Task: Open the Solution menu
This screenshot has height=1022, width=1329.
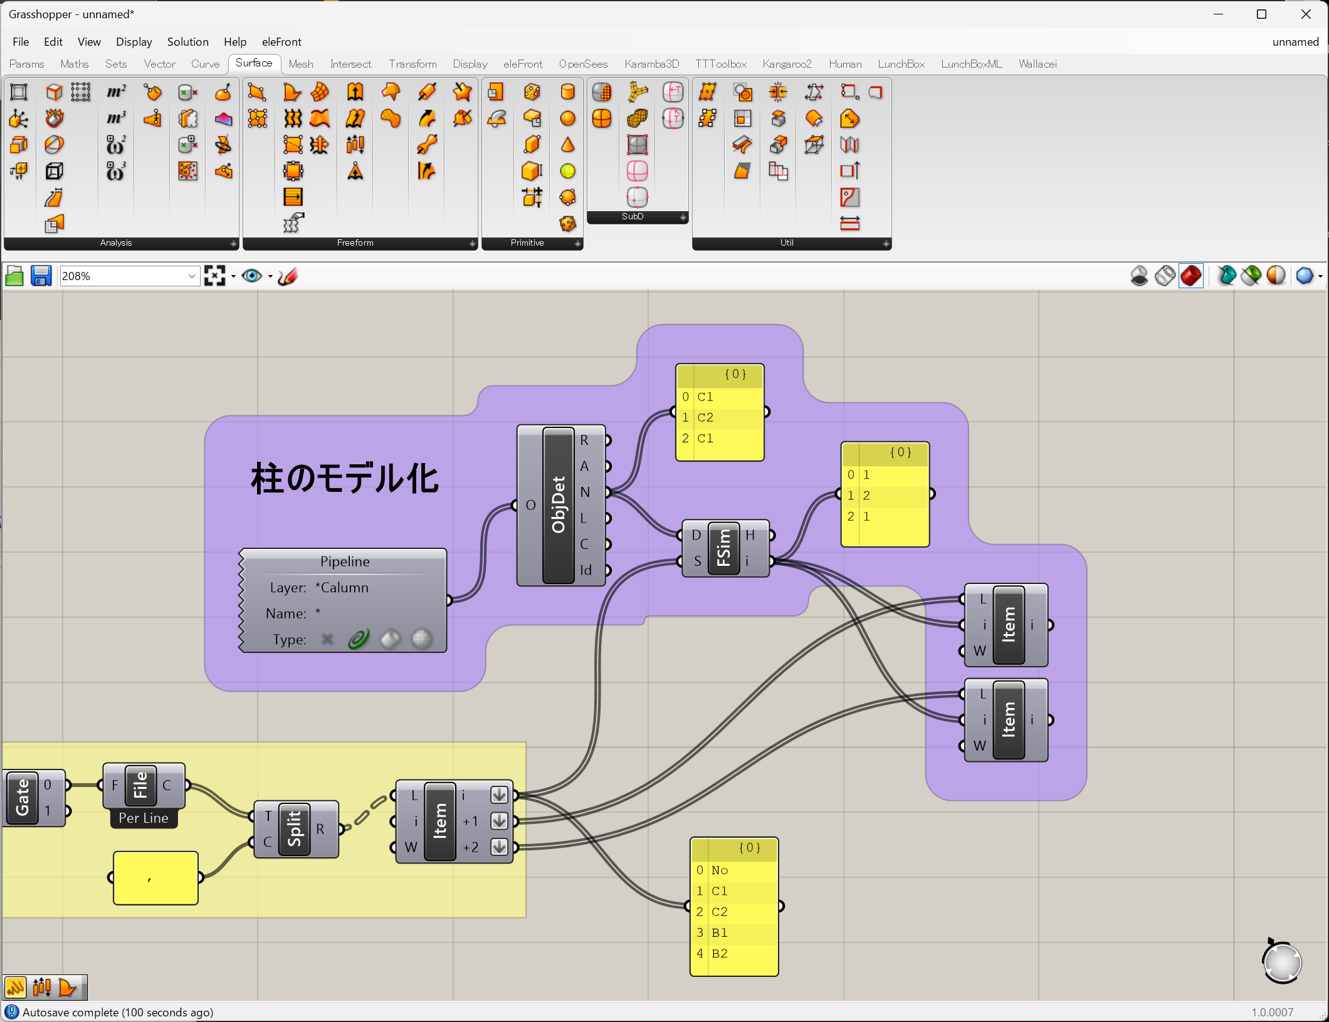Action: click(x=187, y=42)
